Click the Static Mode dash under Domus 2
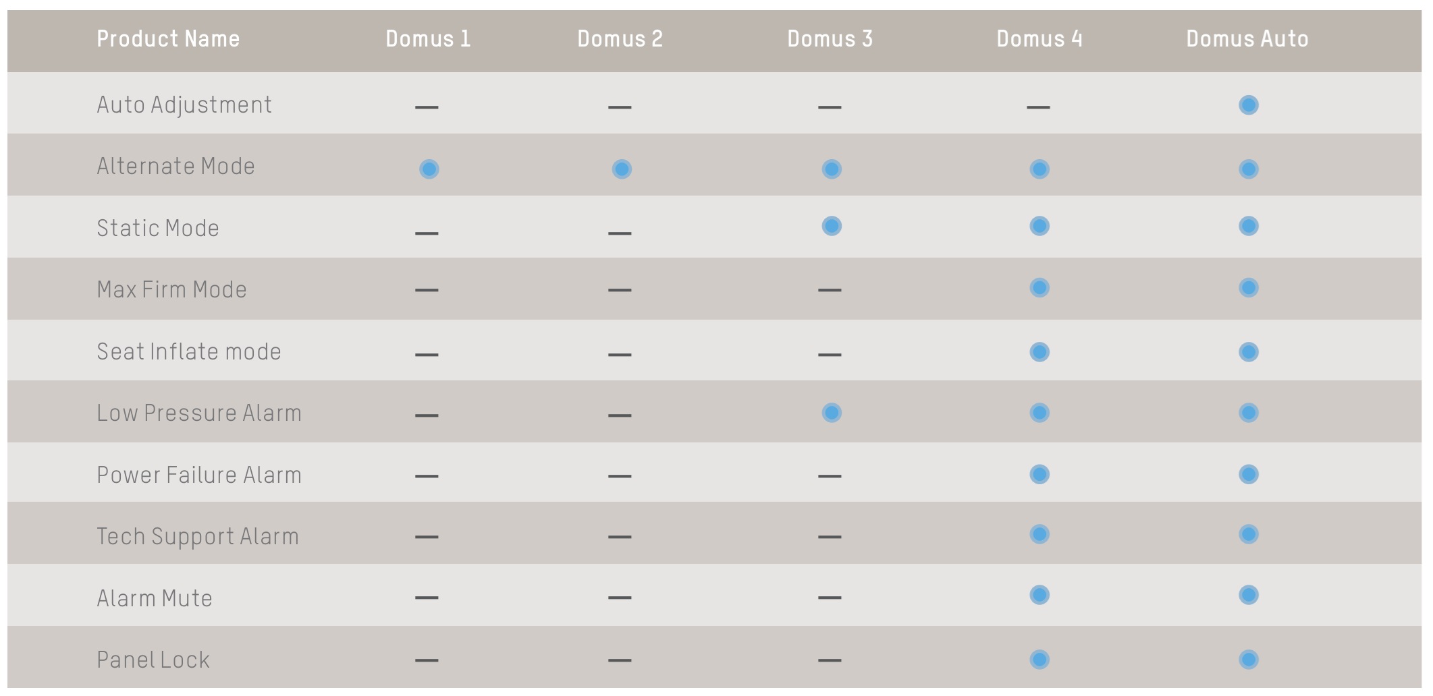This screenshot has height=696, width=1433. pyautogui.click(x=620, y=233)
